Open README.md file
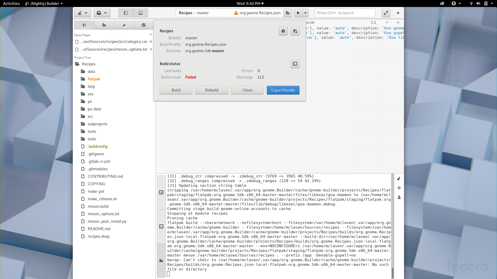Viewport: 497px width, 279px height. 99,229
